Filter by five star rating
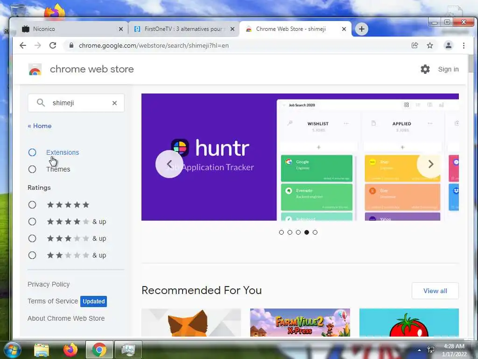 [32, 205]
